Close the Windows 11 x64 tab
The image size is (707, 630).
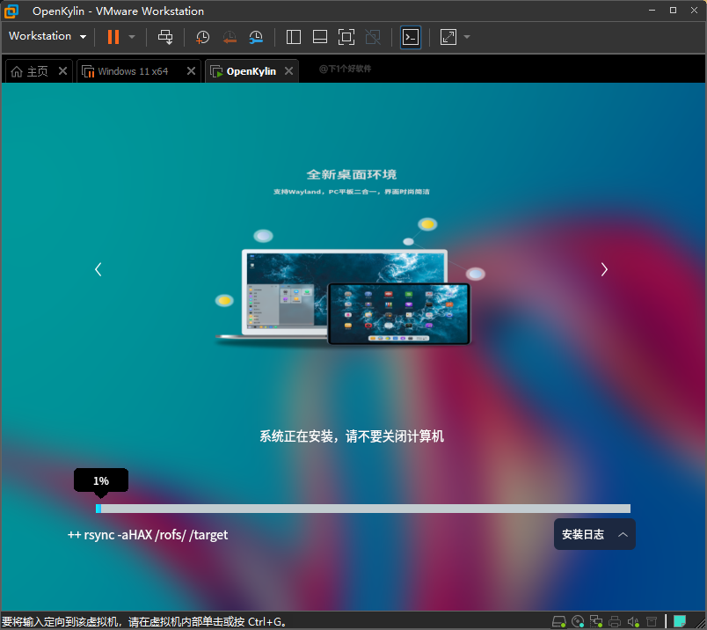pos(191,71)
